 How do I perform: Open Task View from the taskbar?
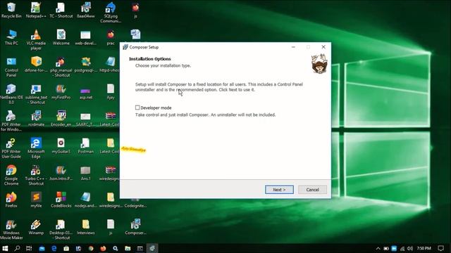pyautogui.click(x=29, y=248)
